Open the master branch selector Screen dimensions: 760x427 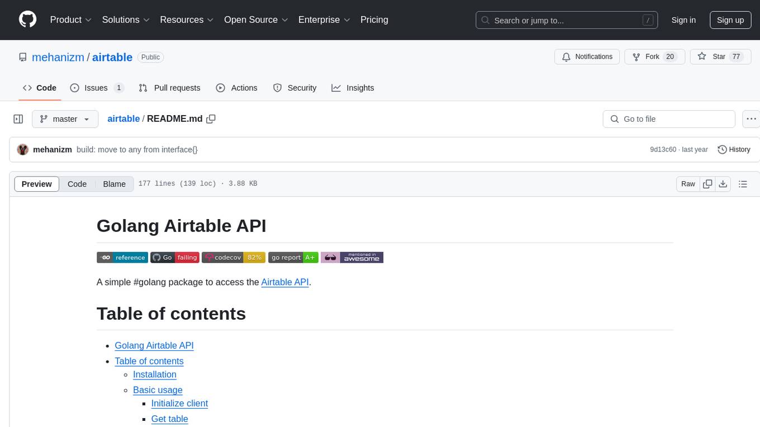[x=65, y=119]
